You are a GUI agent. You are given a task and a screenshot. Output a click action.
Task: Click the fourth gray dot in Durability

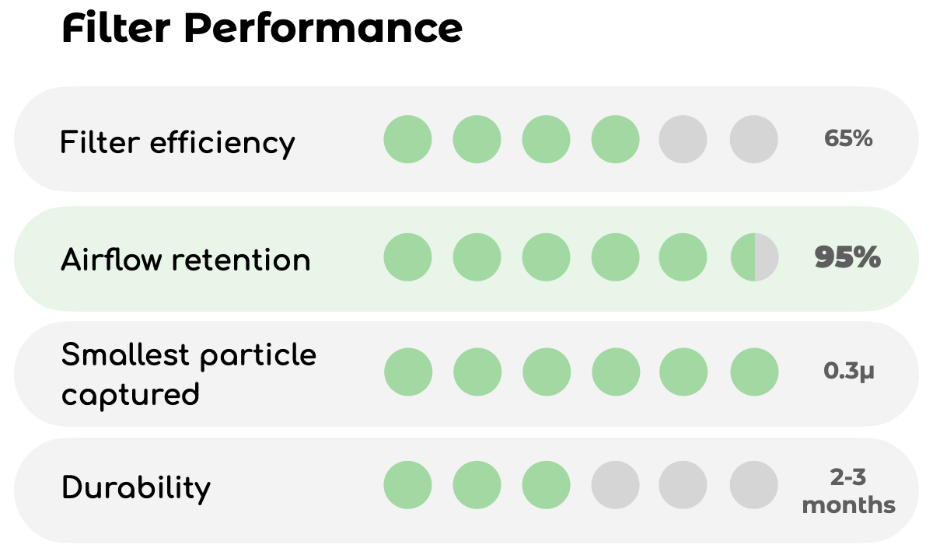(x=615, y=484)
